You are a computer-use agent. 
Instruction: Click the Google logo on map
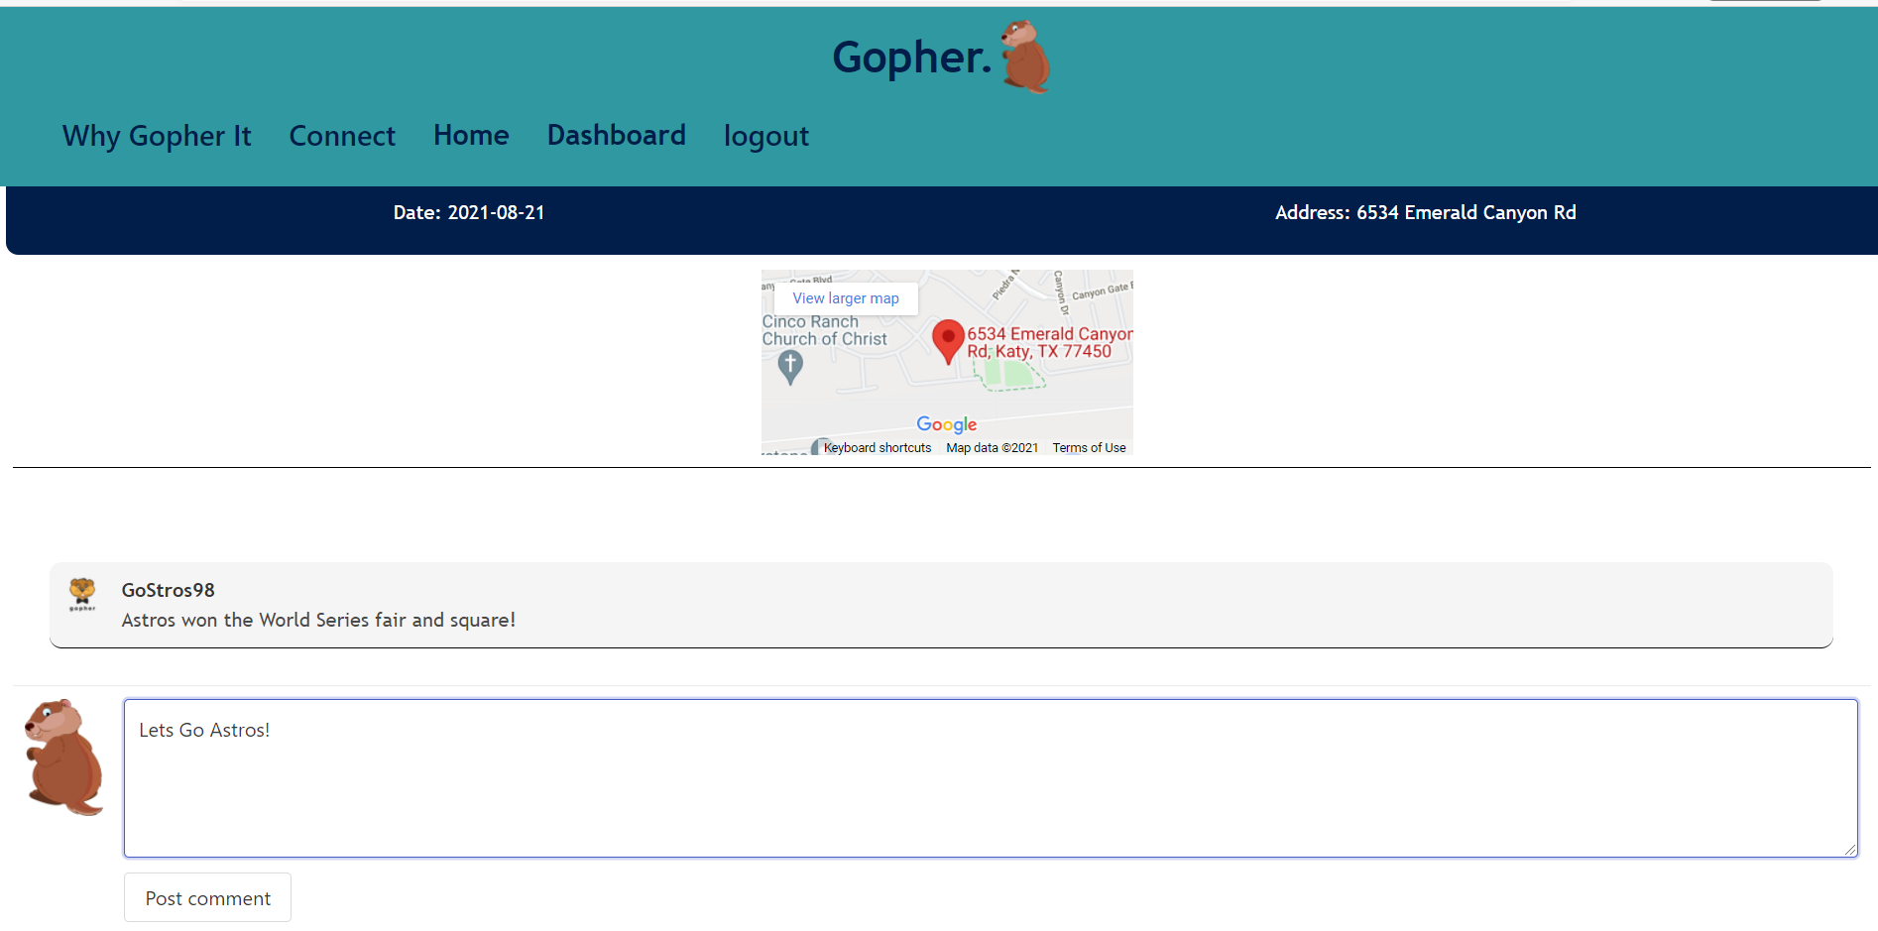(x=947, y=424)
